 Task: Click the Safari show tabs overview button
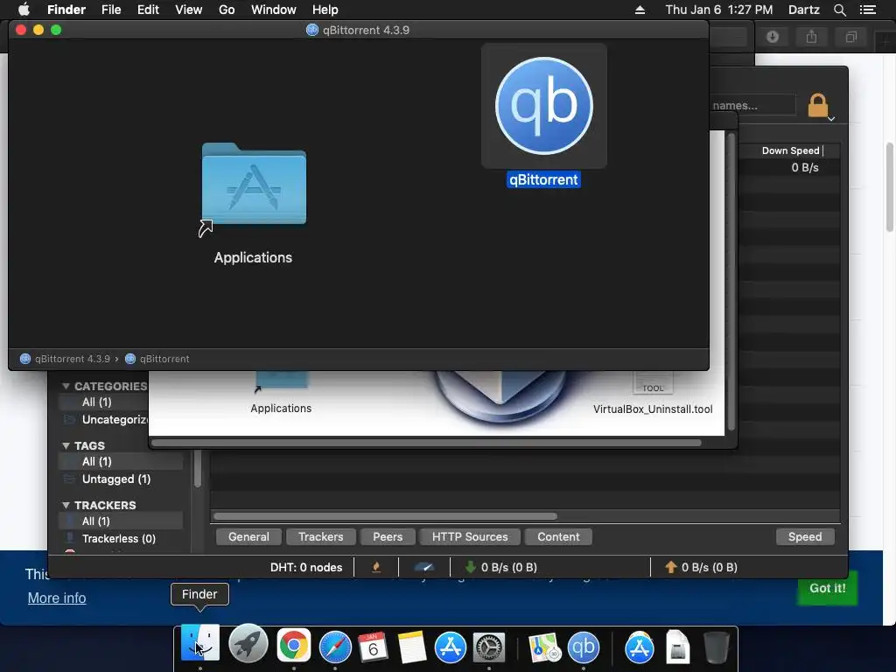(x=850, y=37)
